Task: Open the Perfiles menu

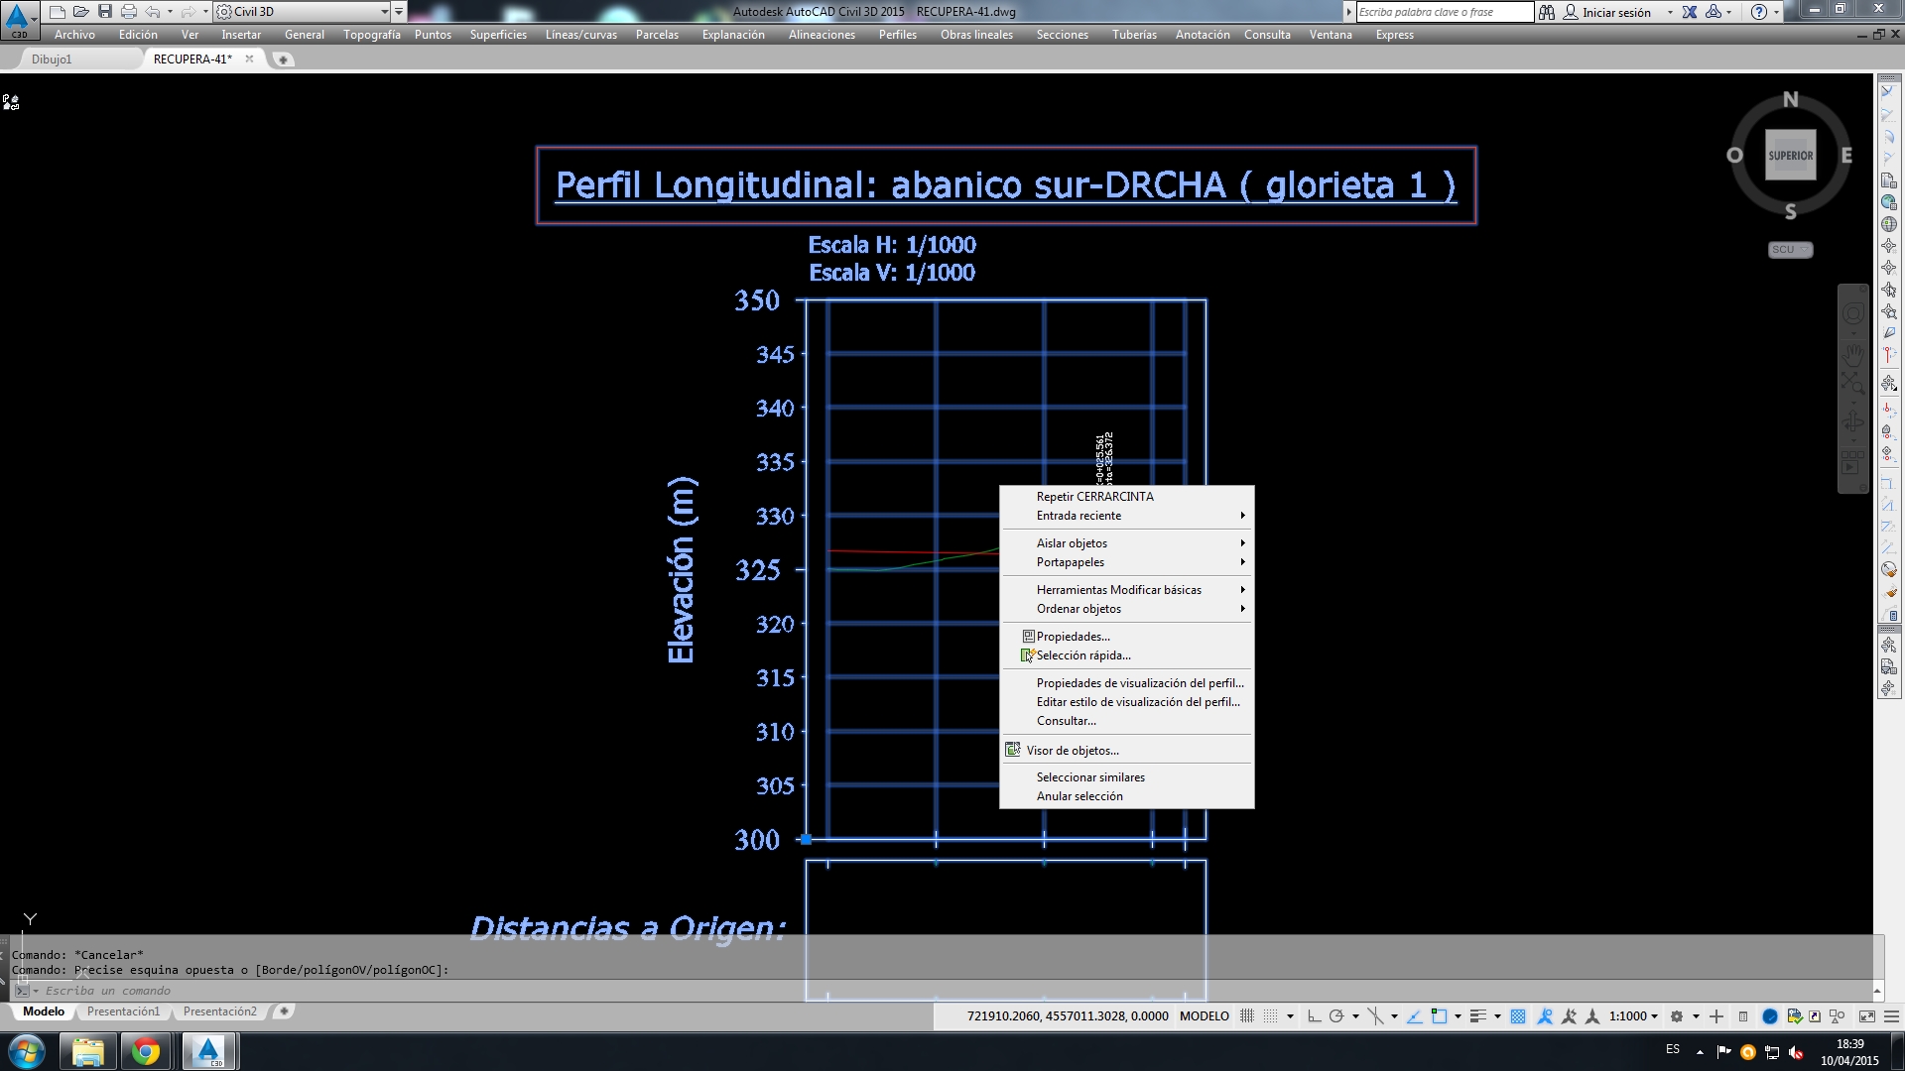Action: [x=897, y=35]
